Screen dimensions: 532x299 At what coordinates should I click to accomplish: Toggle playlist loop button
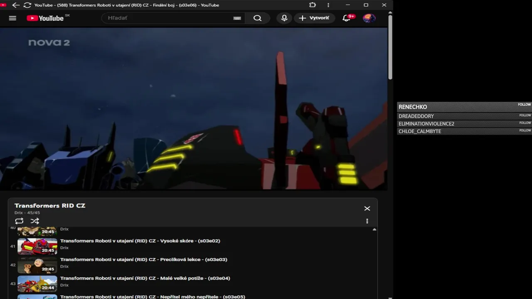19,221
